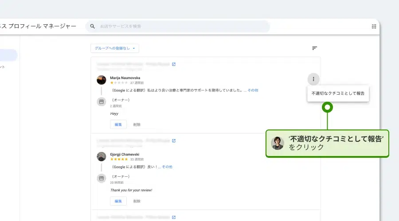This screenshot has width=399, height=221.
Task: Click Gjorgji Chamevski's reviewer name
Action: [x=125, y=154]
